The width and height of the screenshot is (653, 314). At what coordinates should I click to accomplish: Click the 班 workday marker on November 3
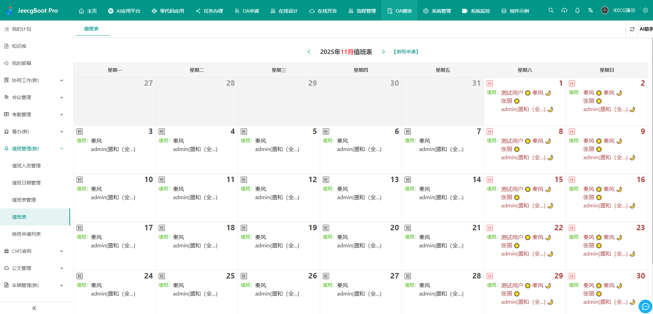(x=80, y=132)
